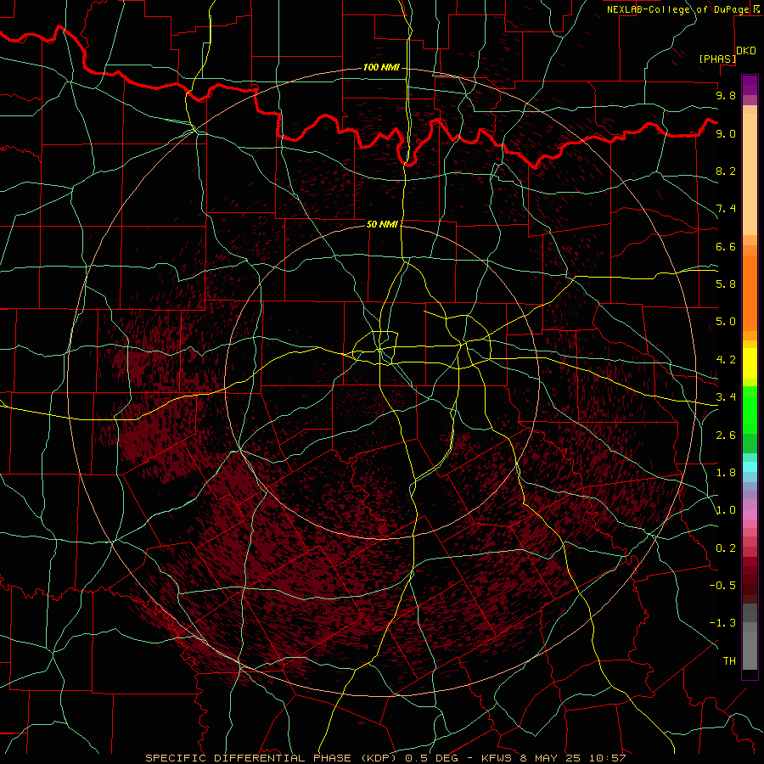Click the TH label at the scale bottom
Screen dimensions: 764x764
click(729, 661)
